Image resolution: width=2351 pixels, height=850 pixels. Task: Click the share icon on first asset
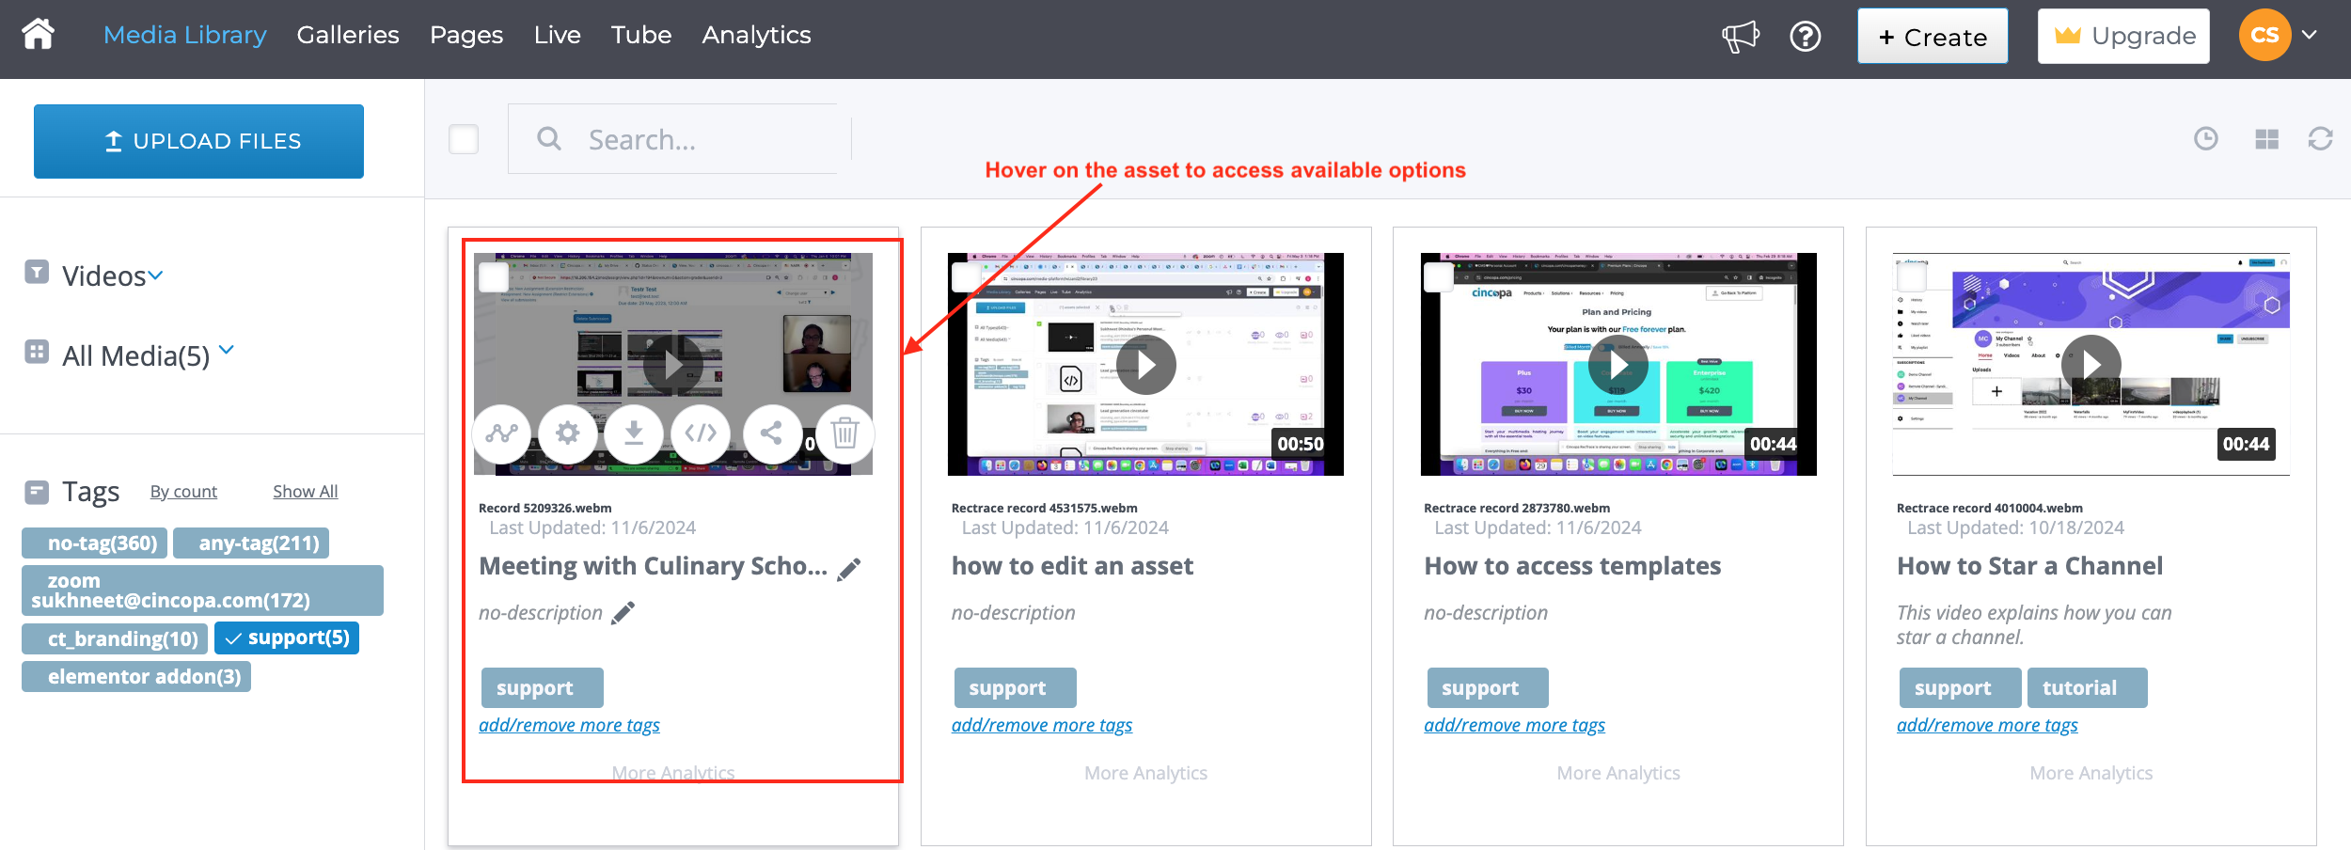pyautogui.click(x=771, y=433)
